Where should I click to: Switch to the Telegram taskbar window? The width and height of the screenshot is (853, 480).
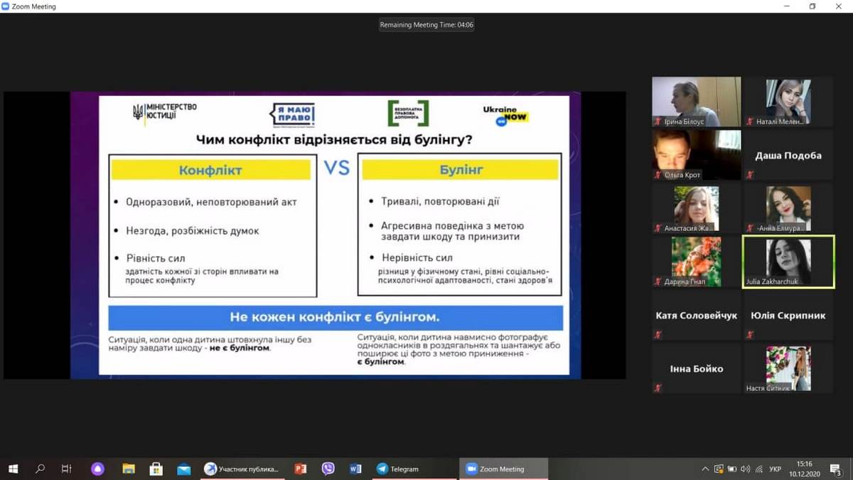pos(414,469)
